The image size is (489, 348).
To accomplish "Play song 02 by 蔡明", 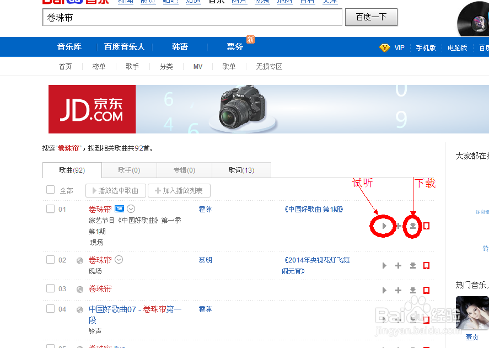I will tap(384, 266).
